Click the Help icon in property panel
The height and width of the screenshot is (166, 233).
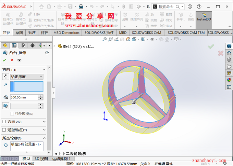click(x=47, y=53)
